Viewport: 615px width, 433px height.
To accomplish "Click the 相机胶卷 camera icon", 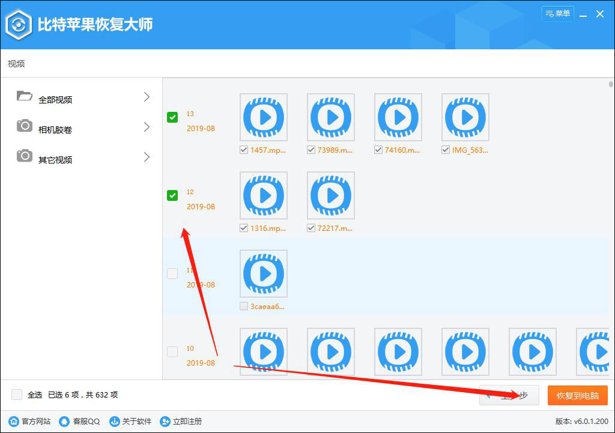I will [24, 126].
